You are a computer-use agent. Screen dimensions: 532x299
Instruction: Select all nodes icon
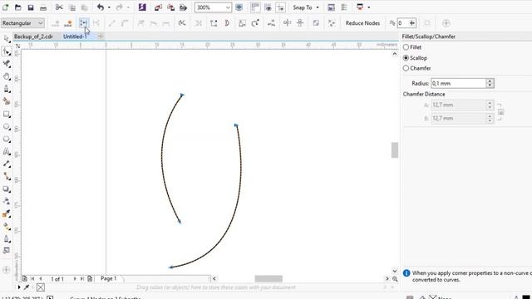pos(332,23)
